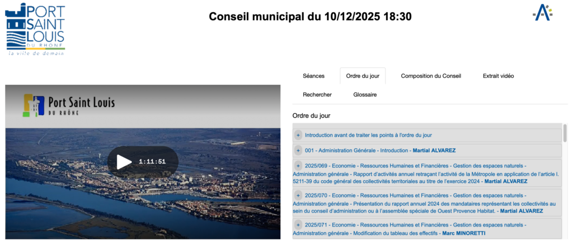
Task: Click the agenda list vertical scrollbar
Action: [565, 134]
